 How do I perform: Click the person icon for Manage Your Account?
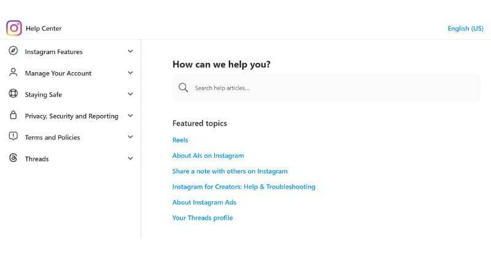pyautogui.click(x=14, y=73)
